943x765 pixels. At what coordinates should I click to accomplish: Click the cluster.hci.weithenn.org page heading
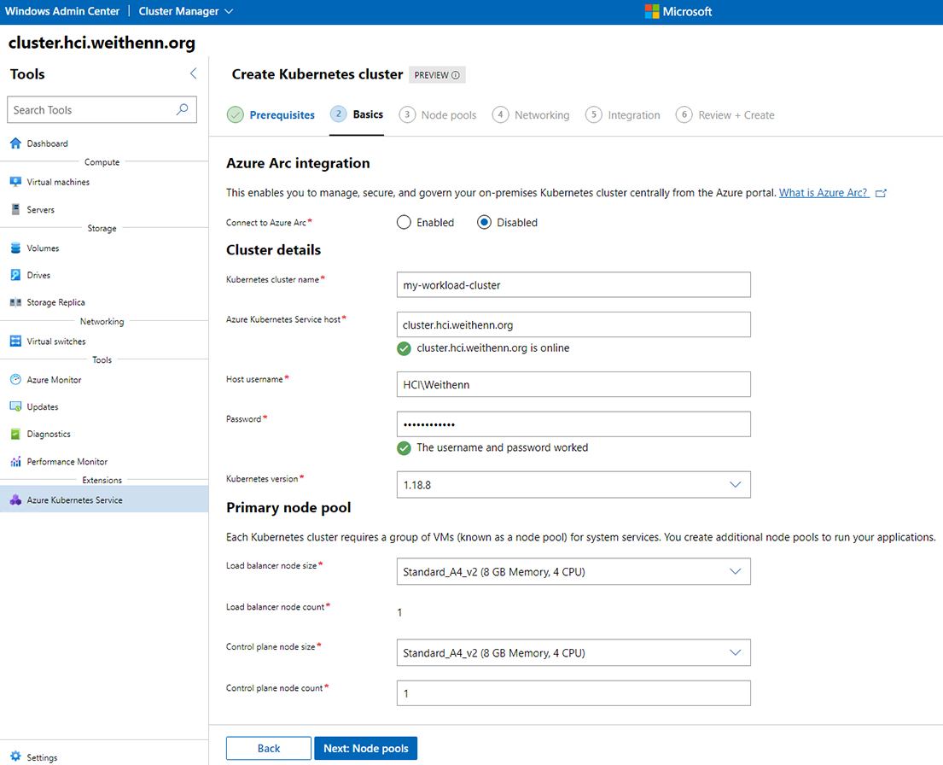coord(102,43)
